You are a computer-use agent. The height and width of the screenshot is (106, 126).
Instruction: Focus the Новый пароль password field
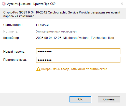pyautogui.click(x=78, y=51)
